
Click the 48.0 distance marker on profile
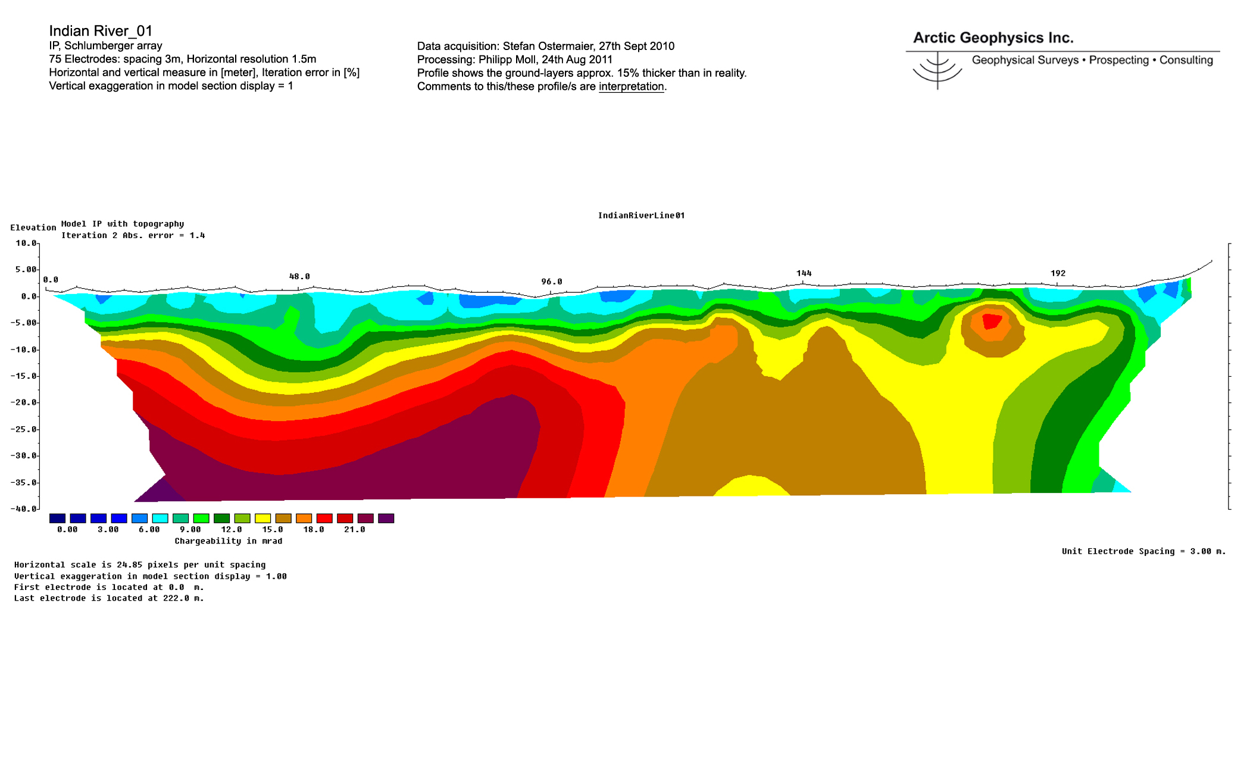tap(299, 276)
